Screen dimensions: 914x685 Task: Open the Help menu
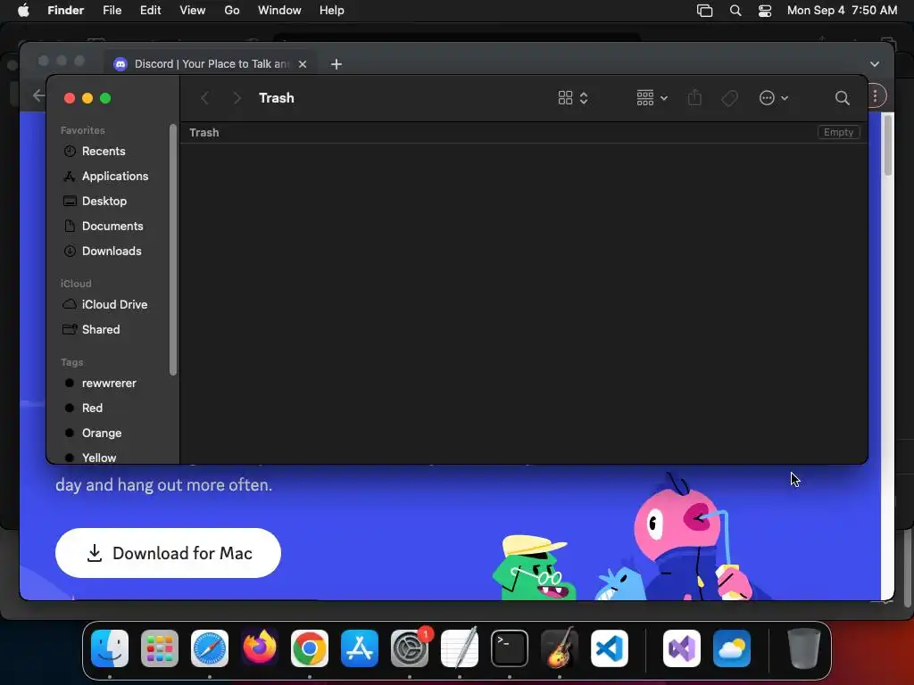click(332, 11)
